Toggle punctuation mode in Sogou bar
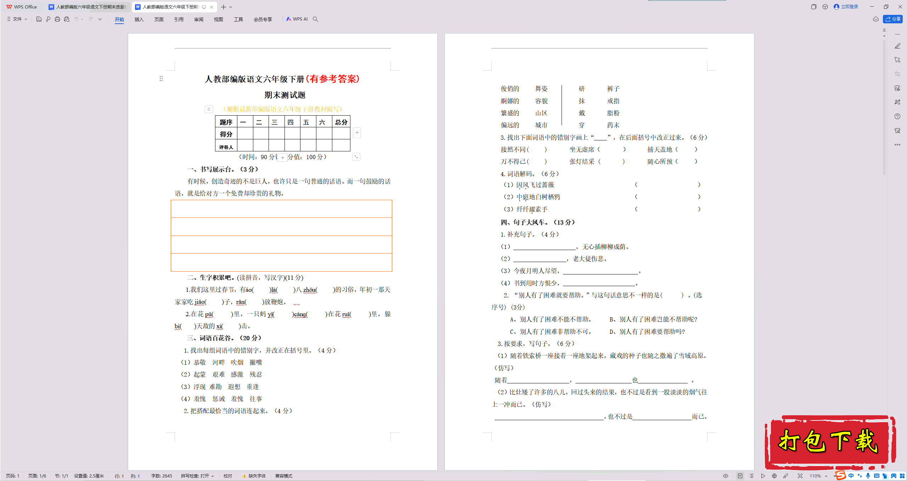The image size is (907, 481). (x=860, y=476)
